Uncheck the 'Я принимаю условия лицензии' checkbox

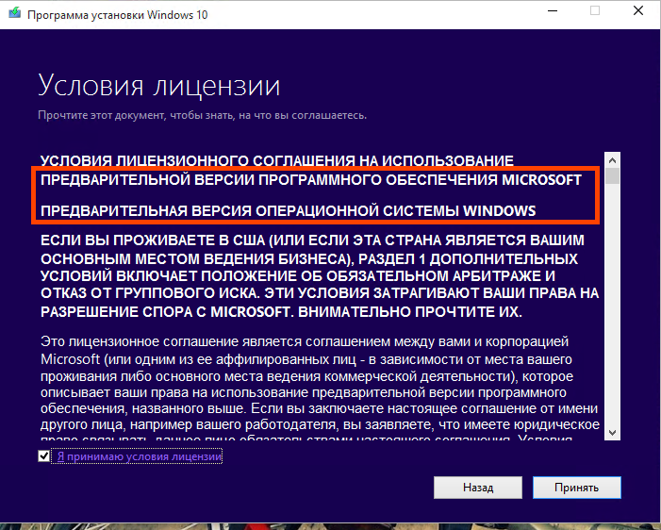click(x=43, y=455)
